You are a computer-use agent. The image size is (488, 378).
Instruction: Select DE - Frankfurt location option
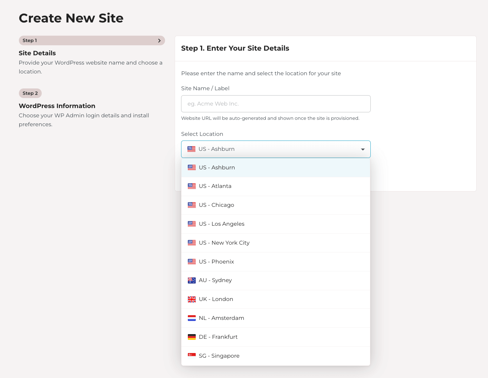point(276,337)
